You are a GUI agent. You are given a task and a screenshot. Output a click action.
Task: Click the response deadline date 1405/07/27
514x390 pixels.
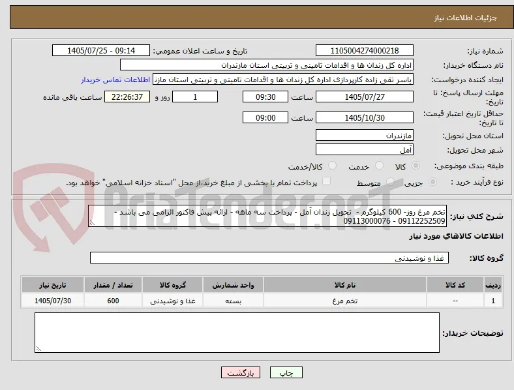(x=365, y=97)
